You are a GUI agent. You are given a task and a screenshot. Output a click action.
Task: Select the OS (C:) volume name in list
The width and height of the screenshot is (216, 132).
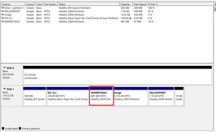(8, 18)
